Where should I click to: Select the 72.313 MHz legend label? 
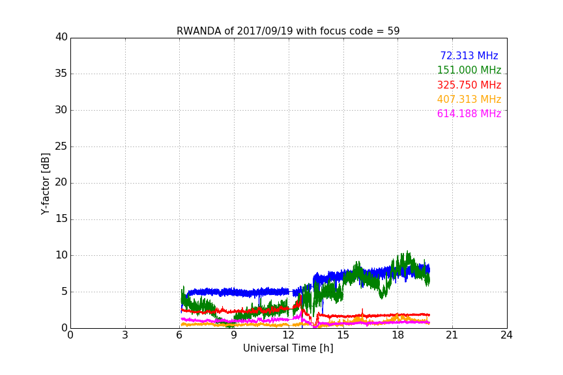(469, 55)
